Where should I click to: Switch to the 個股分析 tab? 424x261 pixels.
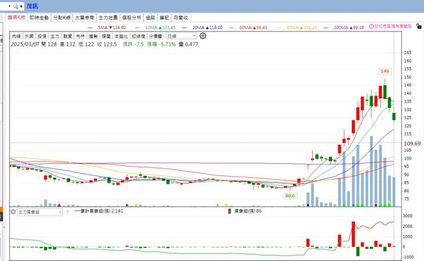(x=131, y=18)
